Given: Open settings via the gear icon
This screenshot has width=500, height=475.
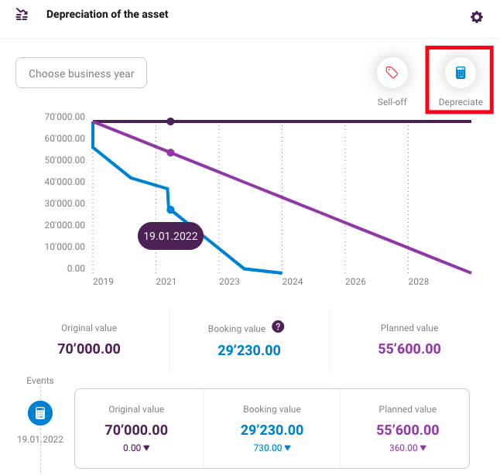Looking at the screenshot, I should 477,17.
